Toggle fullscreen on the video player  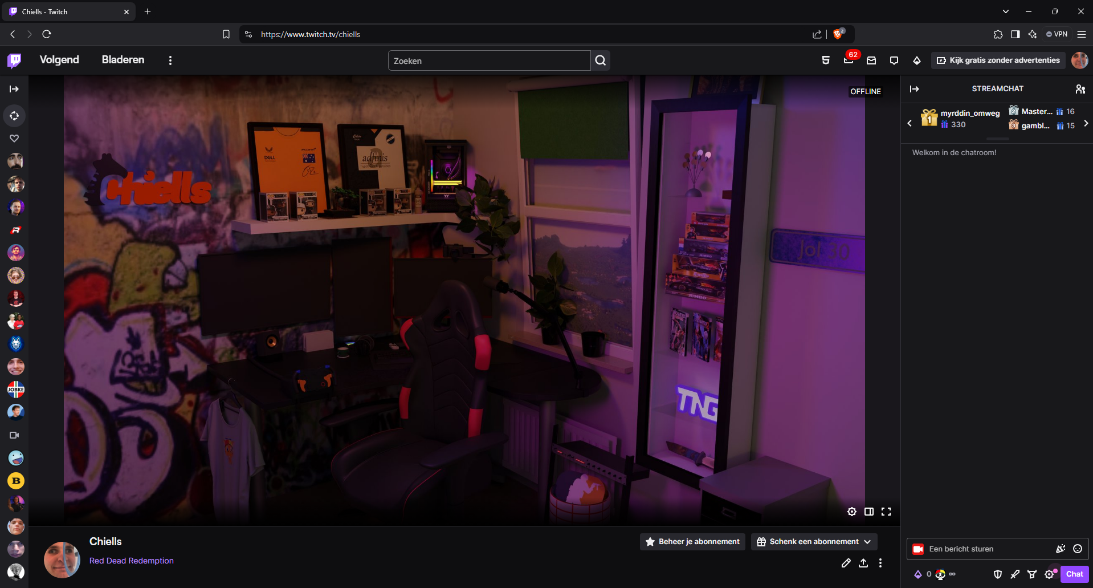click(886, 512)
